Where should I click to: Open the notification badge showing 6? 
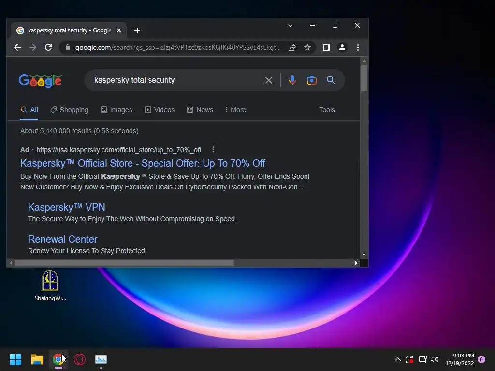tap(481, 359)
